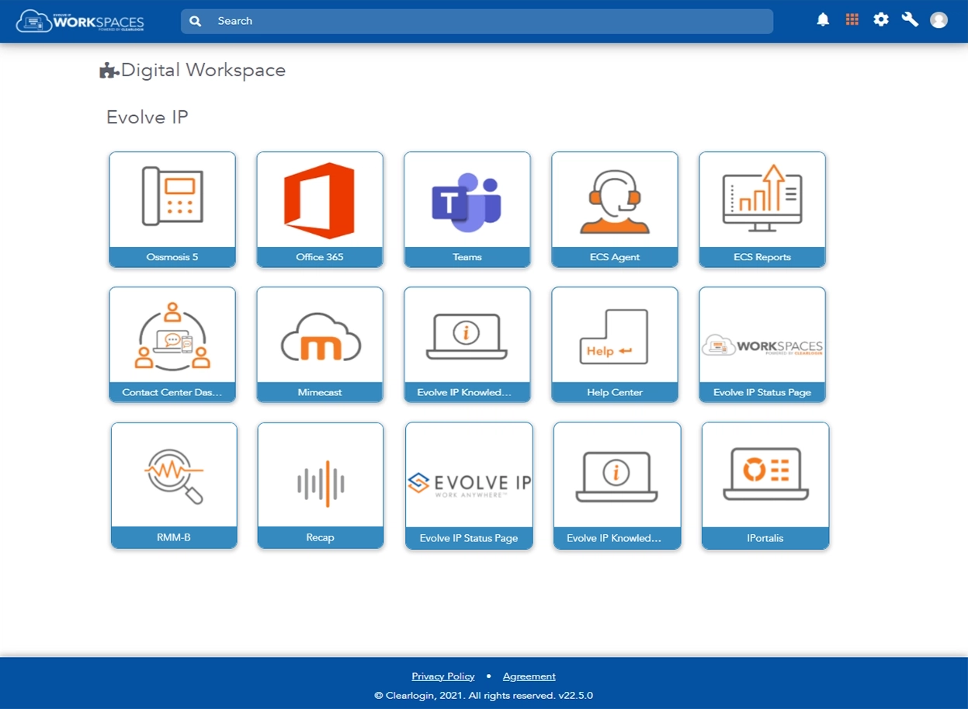
Task: Open the Contact Center Dashboard tile
Action: (172, 344)
